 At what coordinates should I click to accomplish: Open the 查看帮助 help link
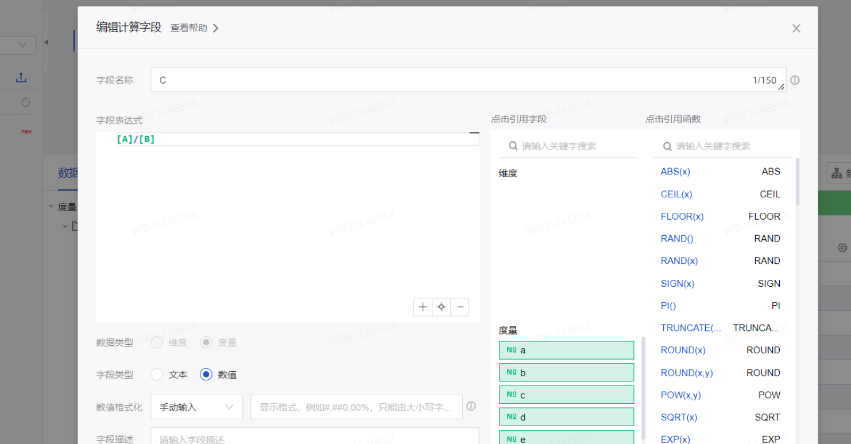[194, 28]
